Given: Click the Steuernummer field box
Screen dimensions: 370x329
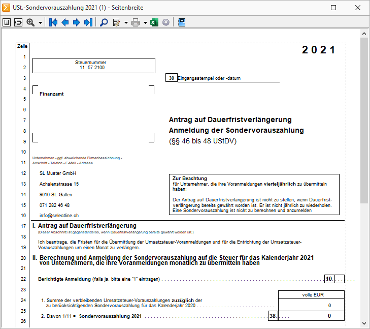Looking at the screenshot, I should coord(94,66).
